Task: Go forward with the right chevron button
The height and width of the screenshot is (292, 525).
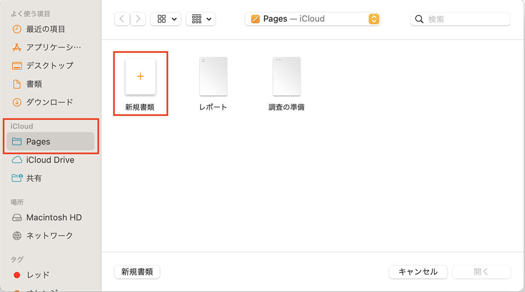Action: pyautogui.click(x=138, y=19)
